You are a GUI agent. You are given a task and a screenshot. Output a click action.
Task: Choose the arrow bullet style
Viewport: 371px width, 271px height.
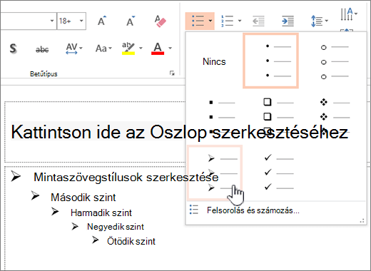pyautogui.click(x=215, y=173)
